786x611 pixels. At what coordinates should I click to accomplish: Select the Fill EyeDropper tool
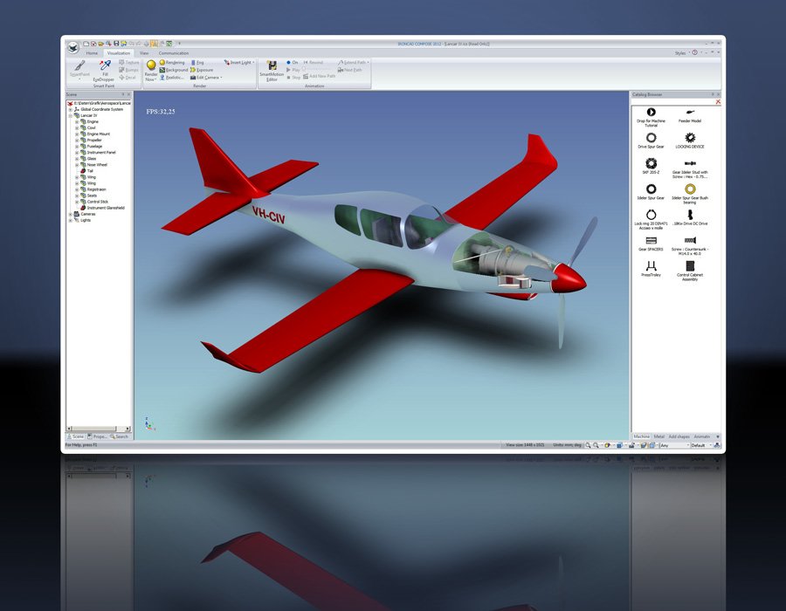click(x=104, y=70)
